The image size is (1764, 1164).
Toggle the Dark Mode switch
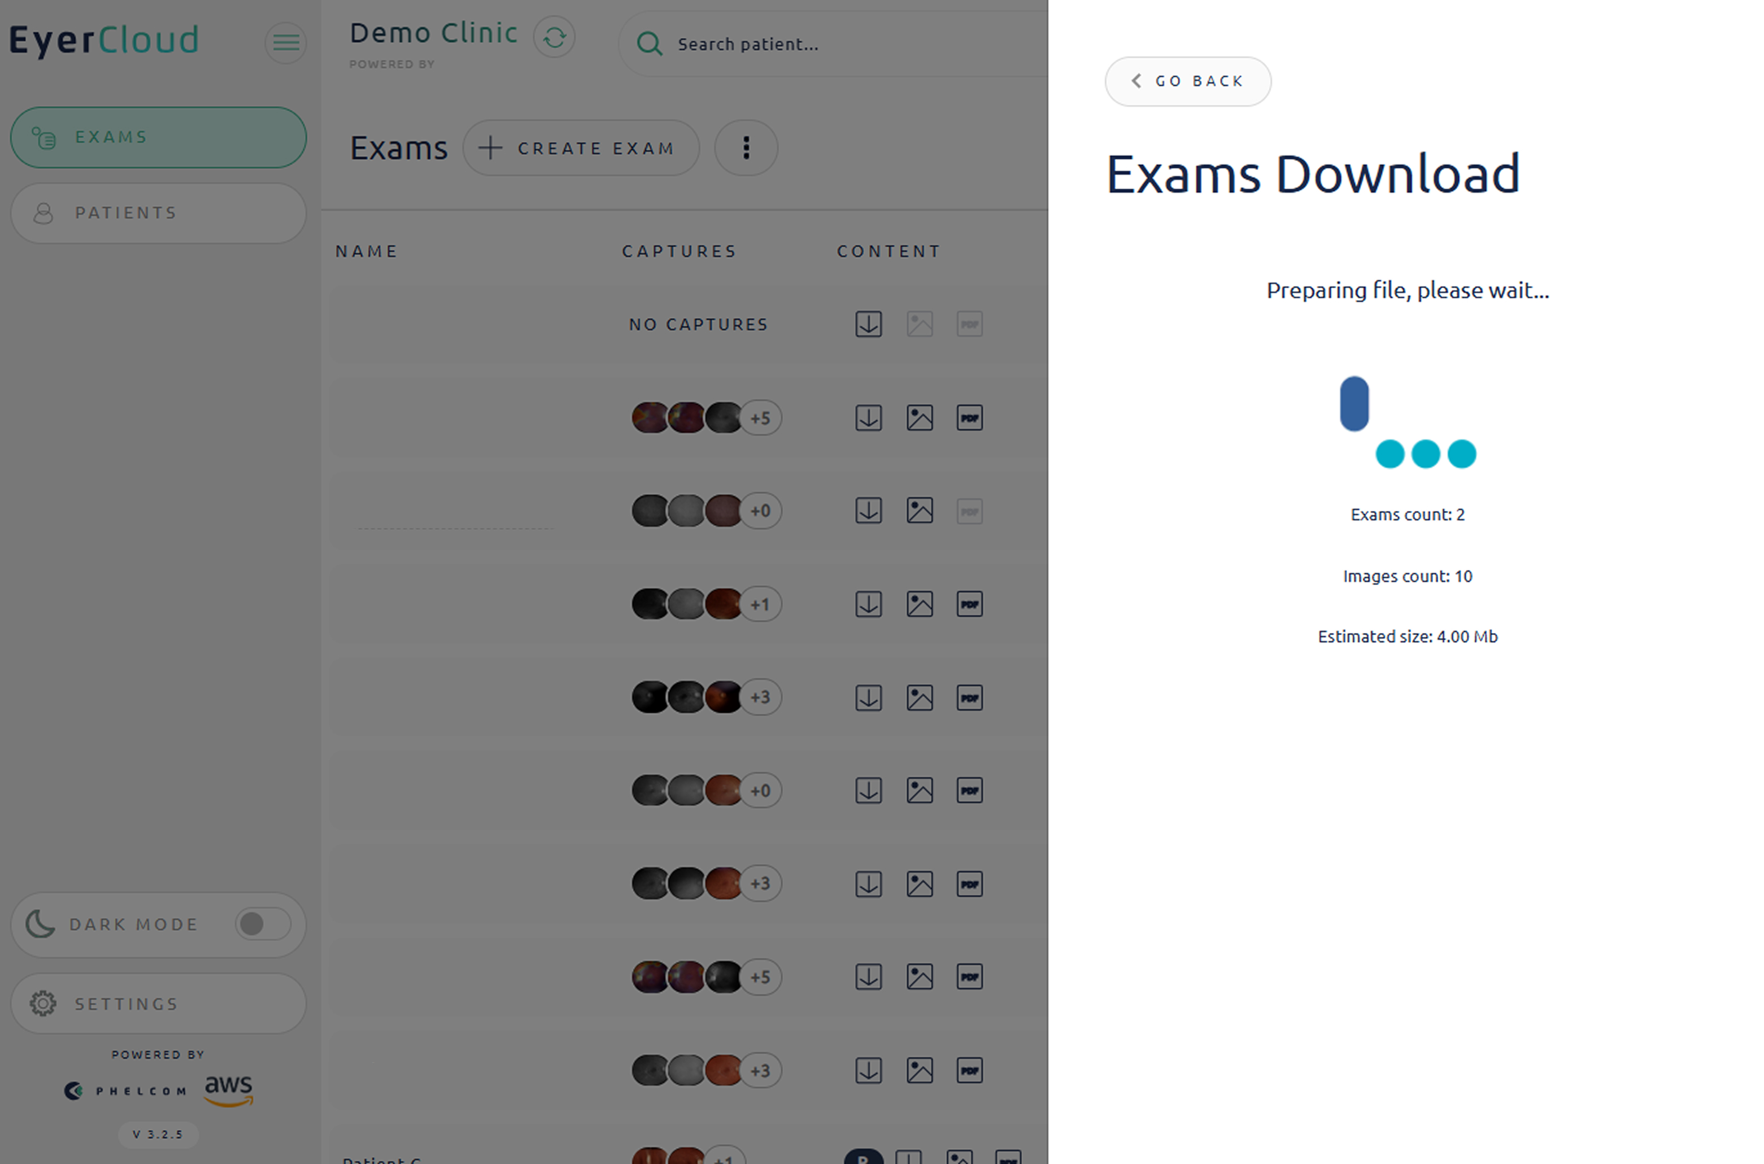coord(262,924)
